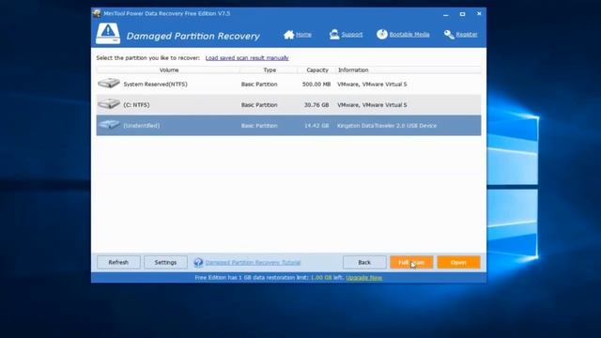601x338 pixels.
Task: Click the System Reserved drive icon
Action: (109, 84)
